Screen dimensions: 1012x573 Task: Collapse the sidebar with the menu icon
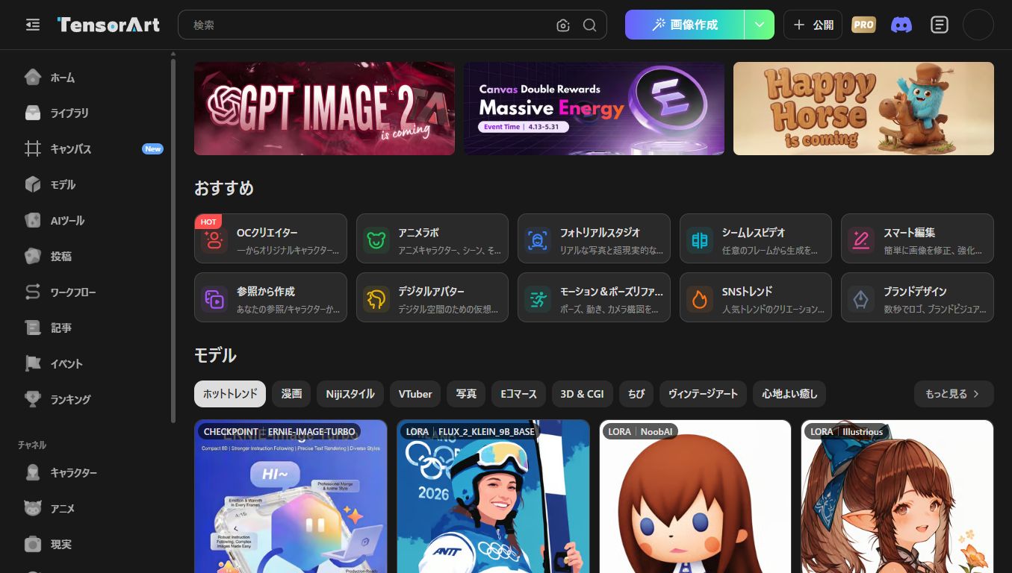32,25
